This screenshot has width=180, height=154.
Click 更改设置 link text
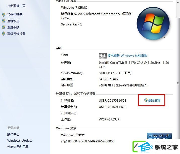[154, 101]
